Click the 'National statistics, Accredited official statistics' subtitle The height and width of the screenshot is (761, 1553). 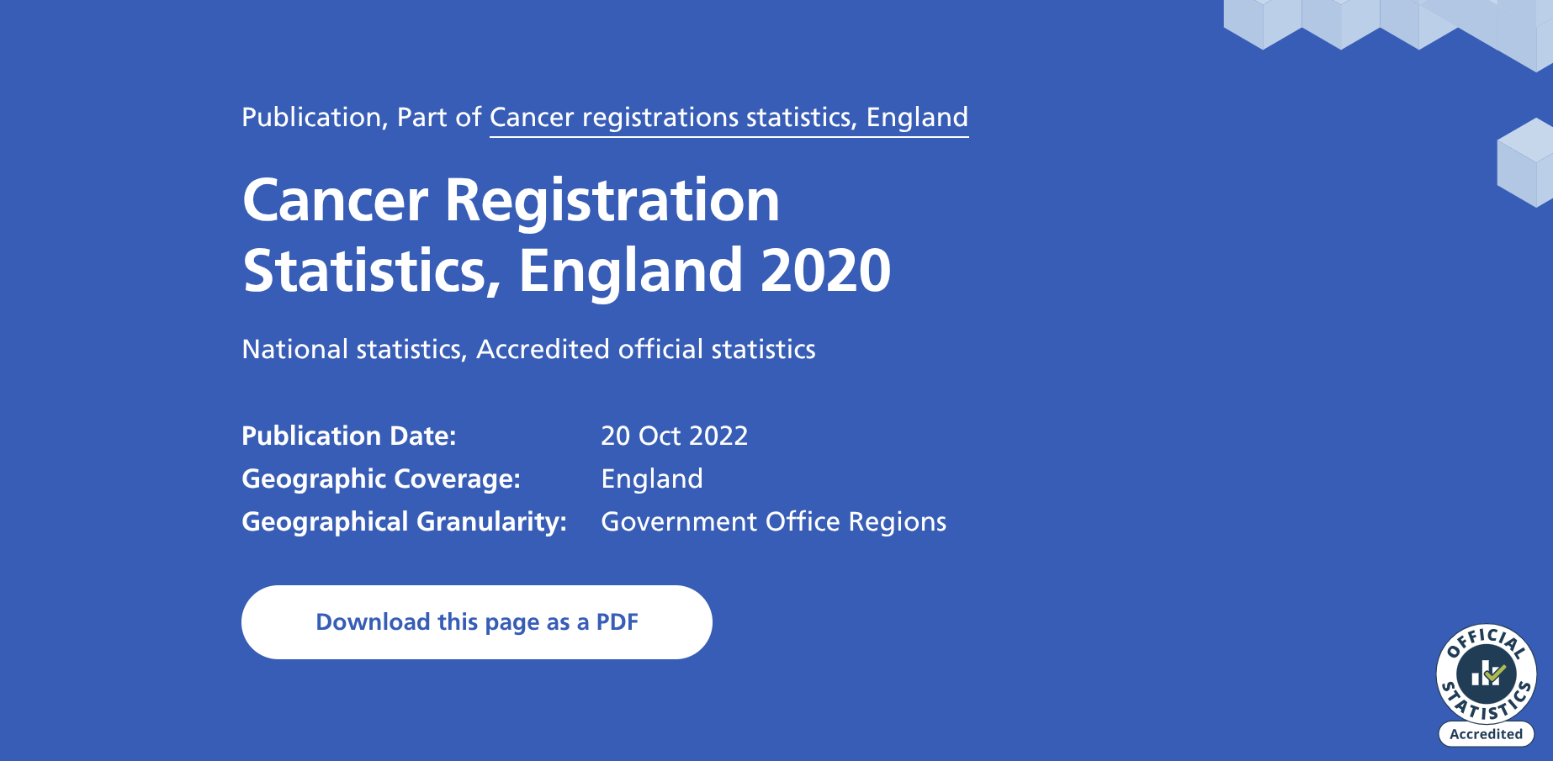tap(527, 349)
